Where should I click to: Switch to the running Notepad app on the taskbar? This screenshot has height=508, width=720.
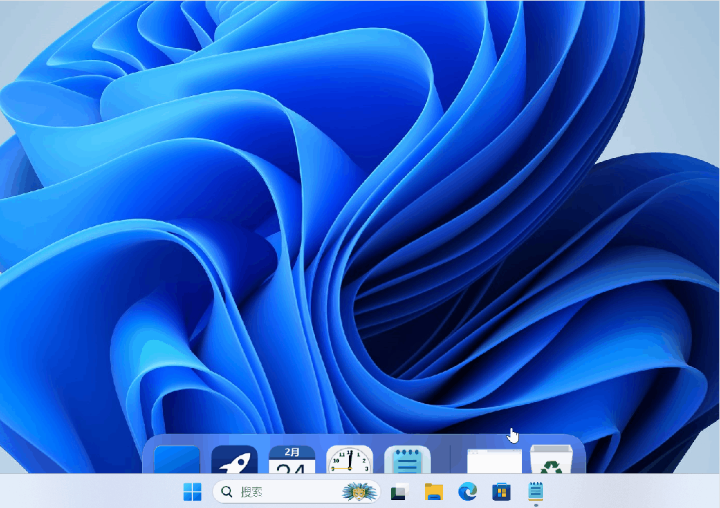tap(536, 492)
